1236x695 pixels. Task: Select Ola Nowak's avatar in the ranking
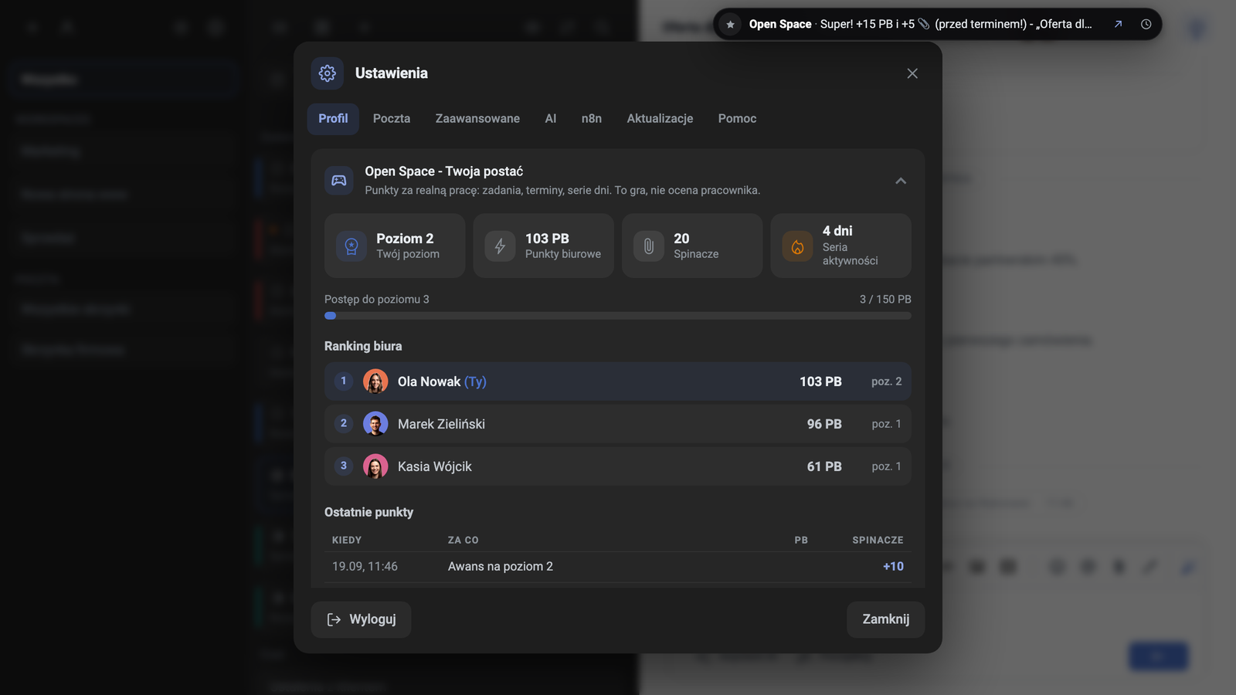375,381
